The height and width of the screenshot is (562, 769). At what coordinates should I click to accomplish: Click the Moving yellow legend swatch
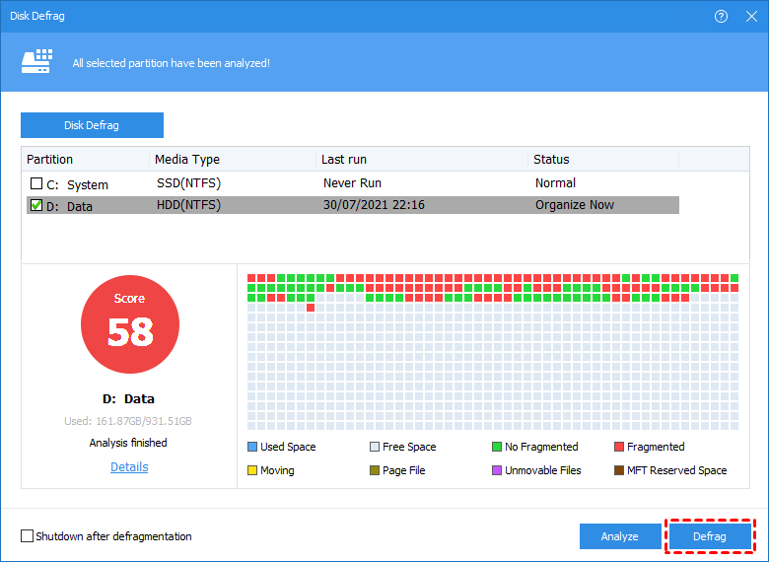point(252,471)
